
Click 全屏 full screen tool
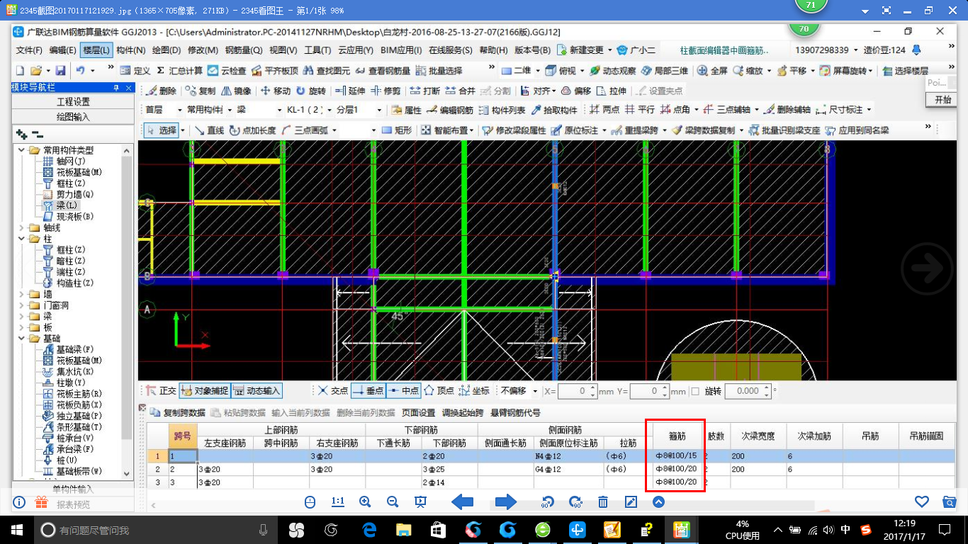pos(713,71)
